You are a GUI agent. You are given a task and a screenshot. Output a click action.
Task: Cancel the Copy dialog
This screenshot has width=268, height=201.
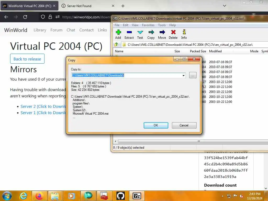(x=184, y=125)
